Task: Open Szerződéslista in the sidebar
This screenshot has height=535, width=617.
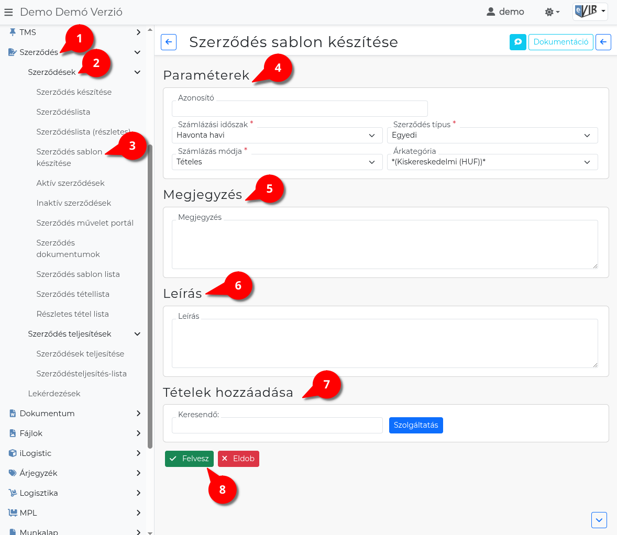Action: pyautogui.click(x=63, y=112)
